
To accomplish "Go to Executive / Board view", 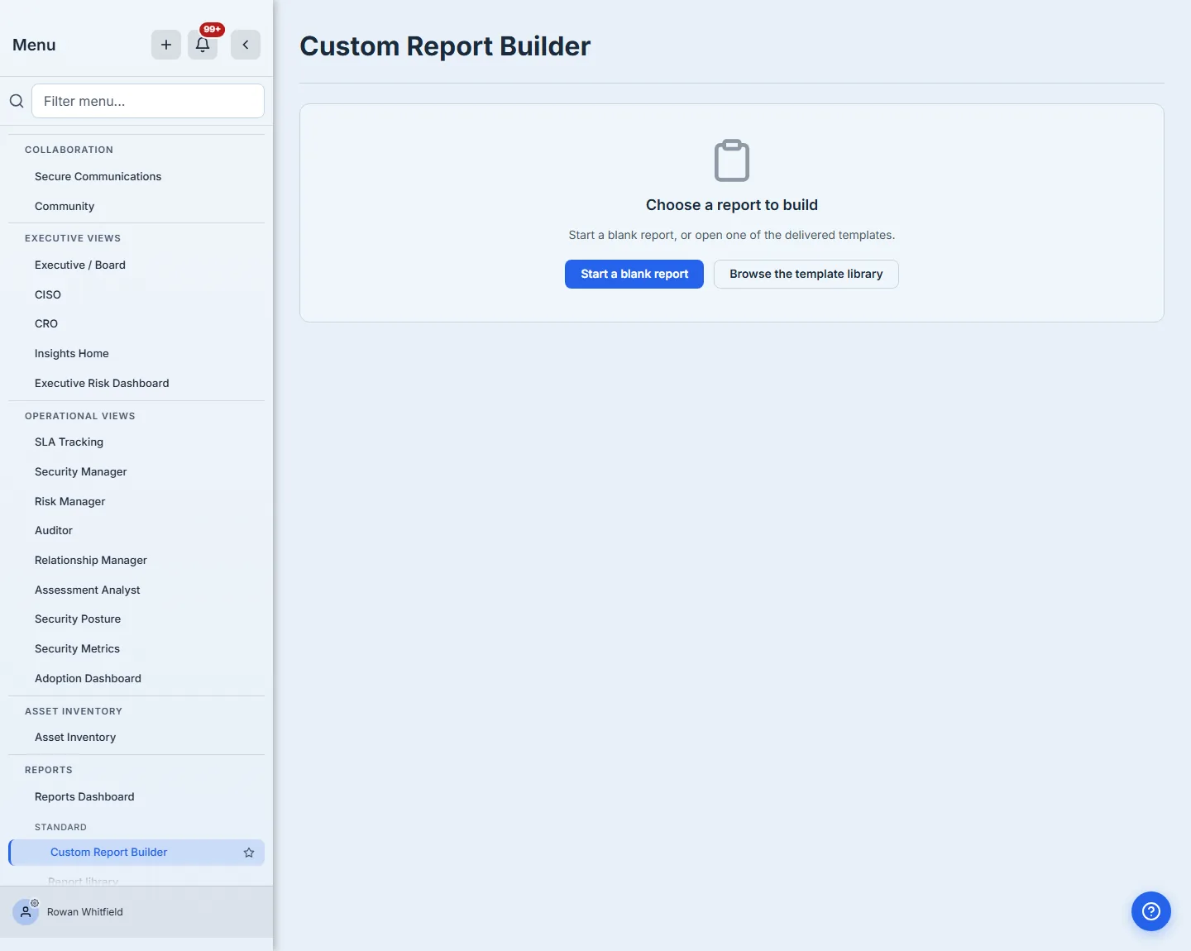I will tap(136, 265).
